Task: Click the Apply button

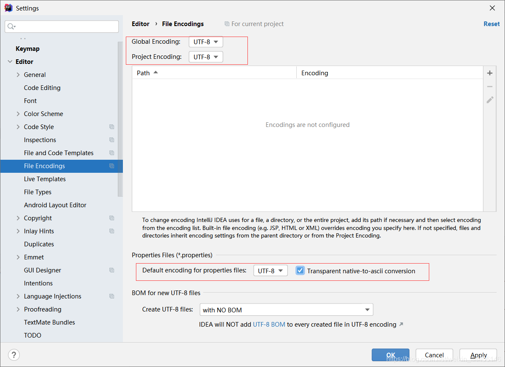Action: pyautogui.click(x=478, y=355)
